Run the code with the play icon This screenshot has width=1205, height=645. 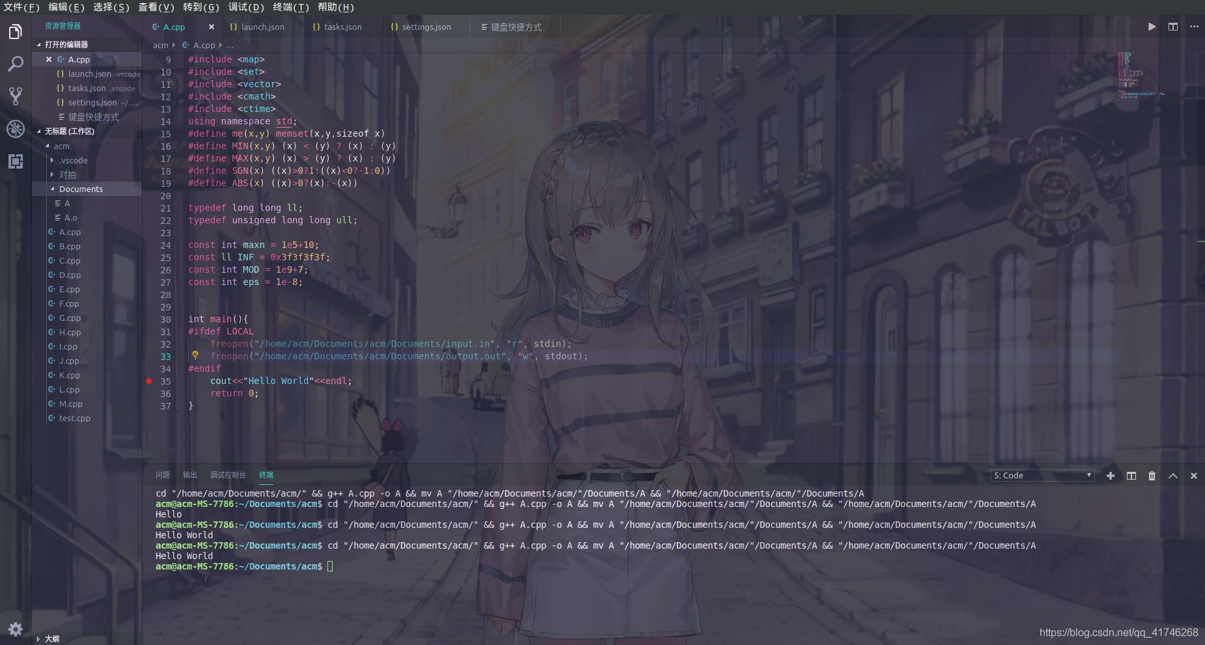click(x=1150, y=27)
